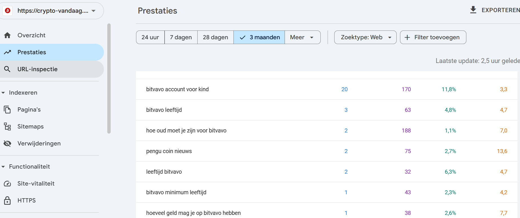
Task: Click the Laatste update timestamp text
Action: coord(478,61)
